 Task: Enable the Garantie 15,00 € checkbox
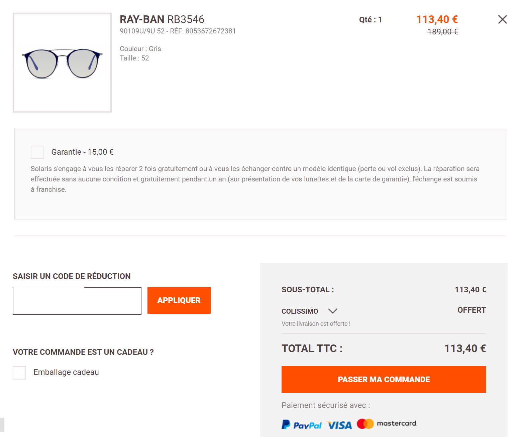tap(37, 152)
